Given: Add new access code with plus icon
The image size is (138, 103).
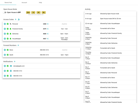Looking at the screenshot, I should point(15,19).
